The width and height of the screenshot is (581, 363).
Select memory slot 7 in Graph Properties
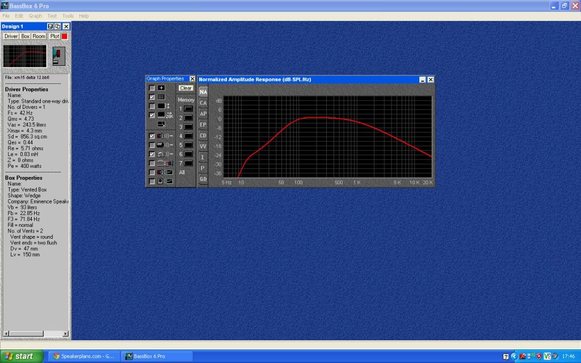(x=188, y=163)
